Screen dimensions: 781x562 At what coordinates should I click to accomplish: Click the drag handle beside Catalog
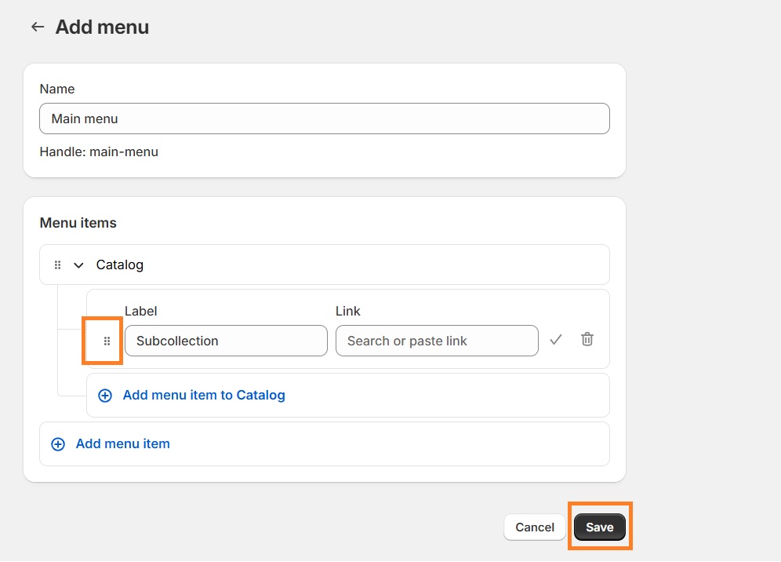tap(57, 265)
